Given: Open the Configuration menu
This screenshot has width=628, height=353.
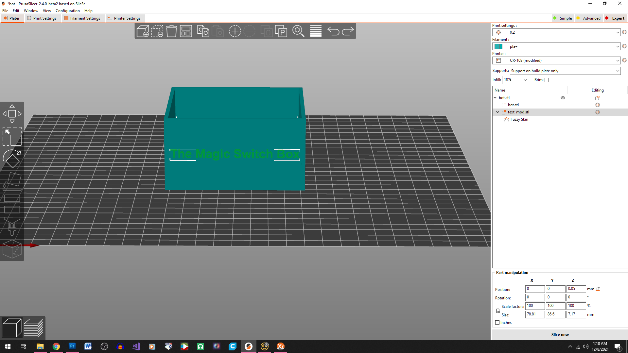Looking at the screenshot, I should (x=67, y=10).
